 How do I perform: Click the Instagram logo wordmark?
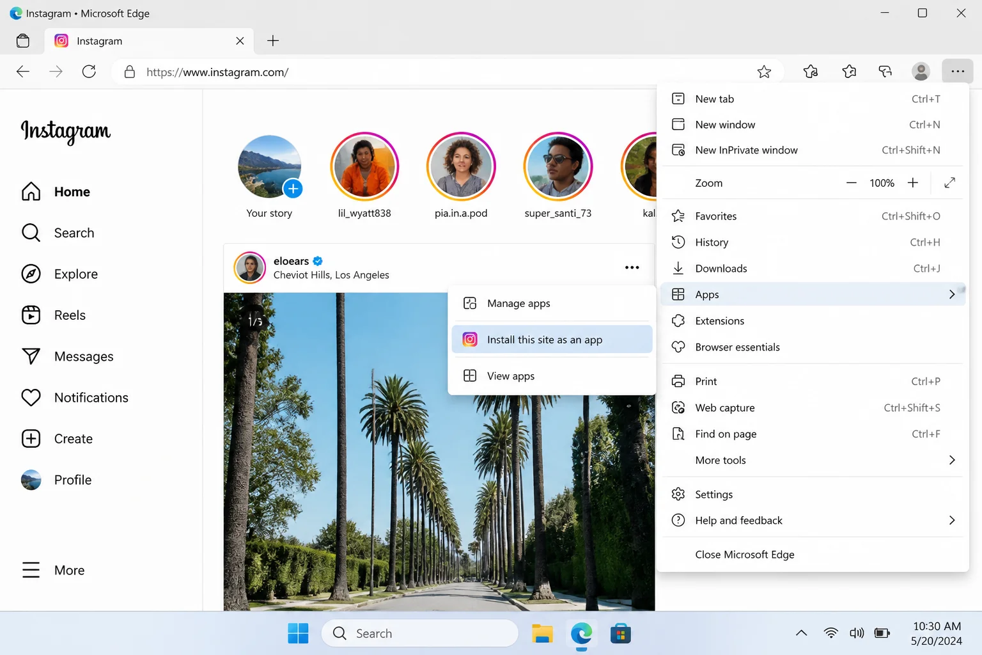65,131
